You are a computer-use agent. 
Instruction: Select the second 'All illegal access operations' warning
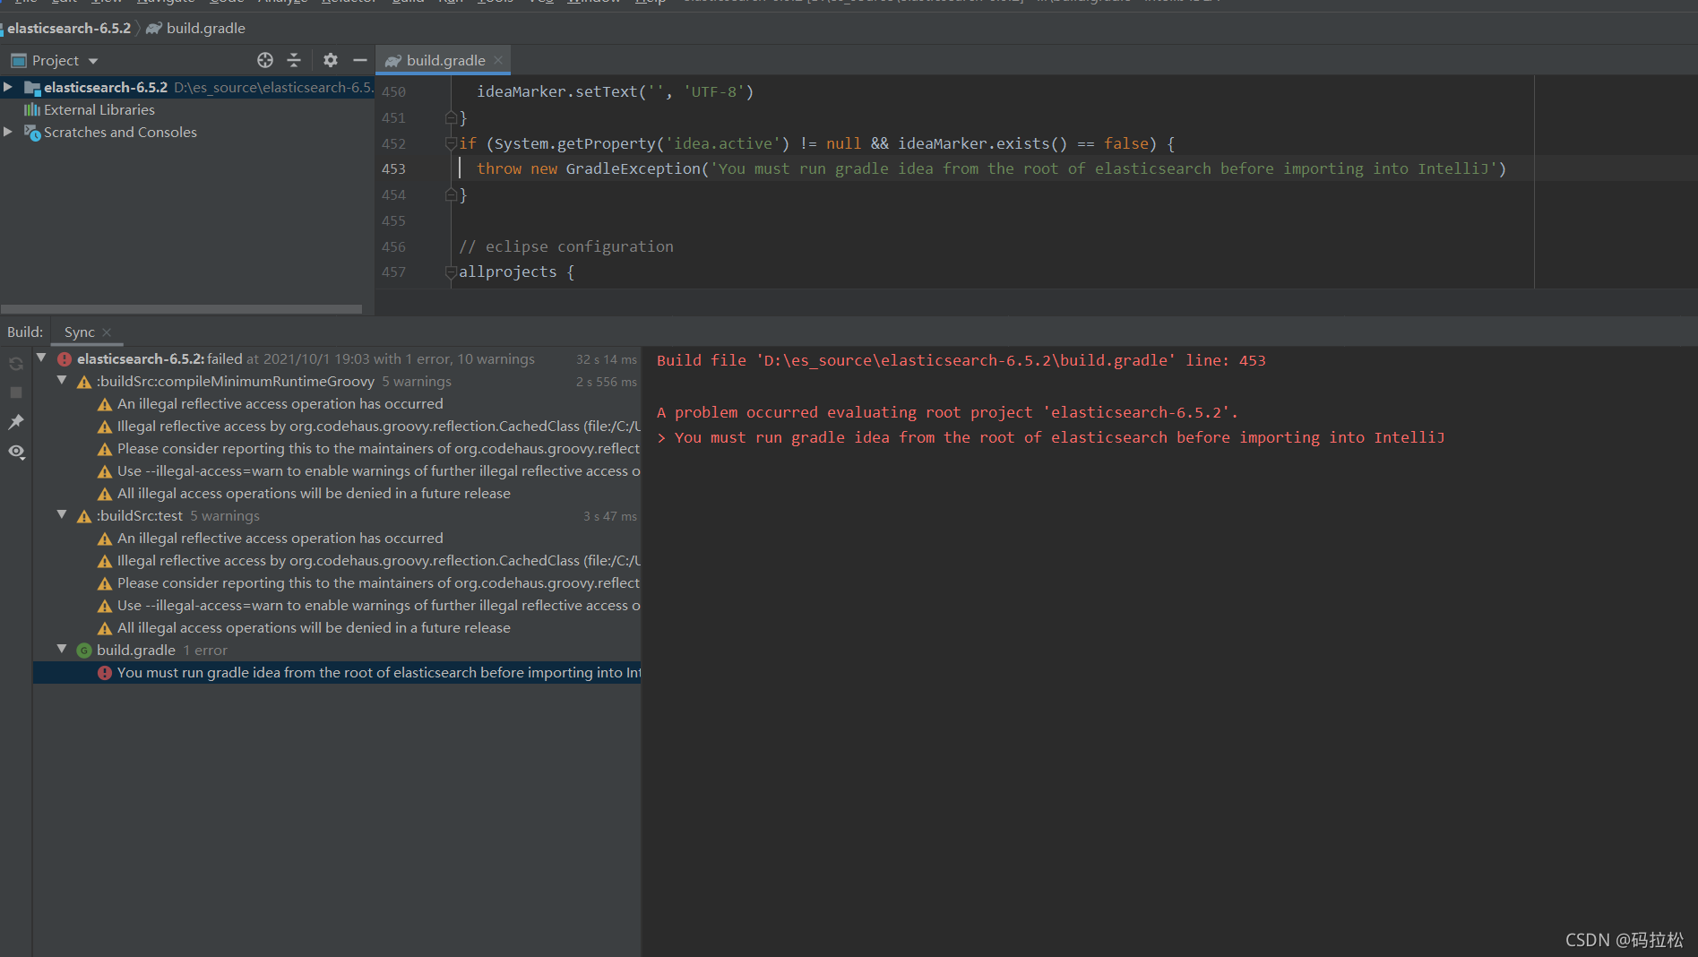[314, 627]
